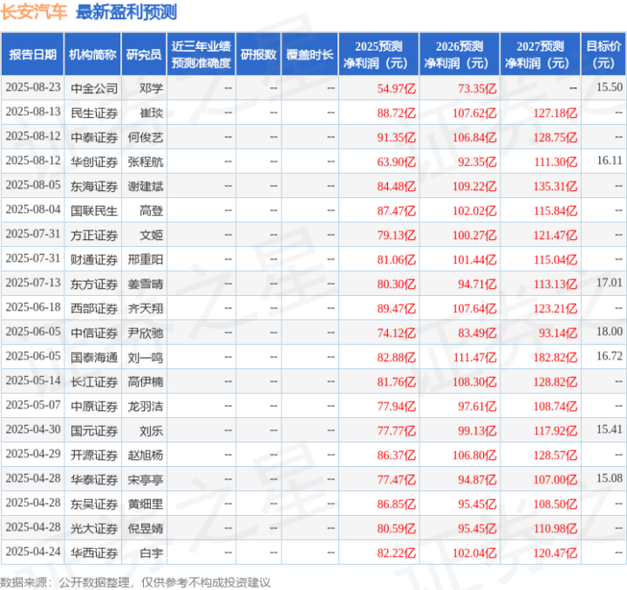Select the 开源证券 institution cell

click(x=94, y=456)
